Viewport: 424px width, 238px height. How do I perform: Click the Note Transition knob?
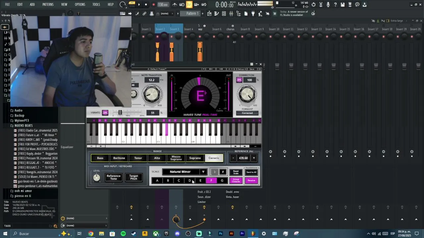click(152, 95)
